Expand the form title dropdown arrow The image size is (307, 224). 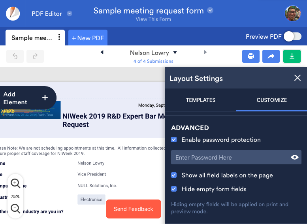click(210, 10)
